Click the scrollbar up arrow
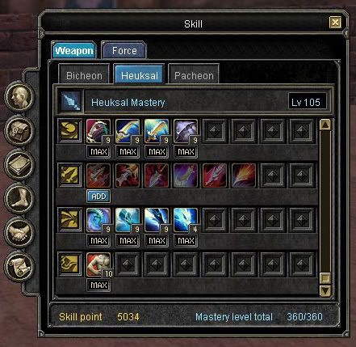This screenshot has height=347, width=356. tap(325, 125)
